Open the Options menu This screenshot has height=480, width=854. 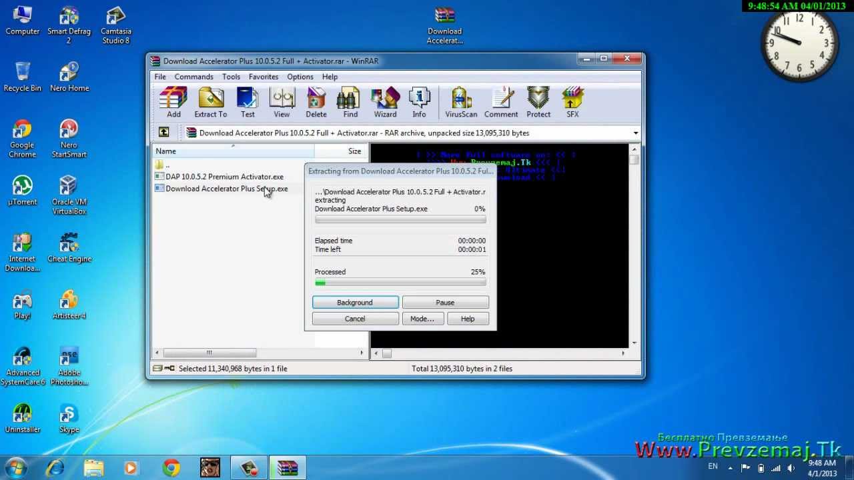pos(300,77)
